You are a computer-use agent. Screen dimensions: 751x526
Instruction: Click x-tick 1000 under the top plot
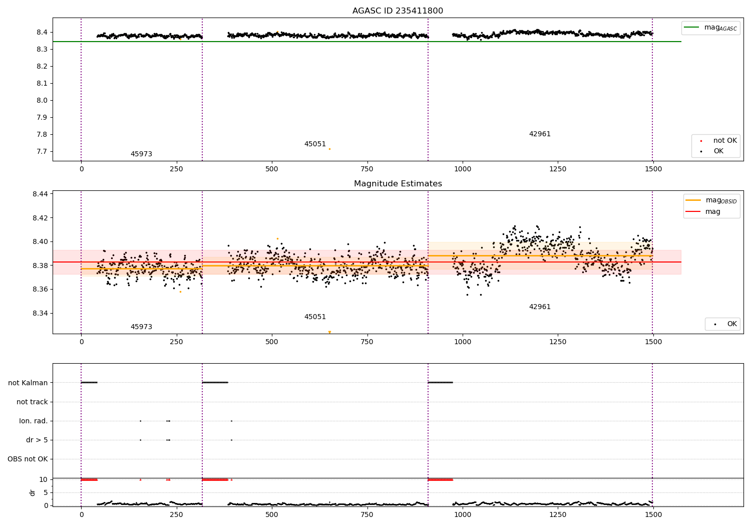coord(463,169)
